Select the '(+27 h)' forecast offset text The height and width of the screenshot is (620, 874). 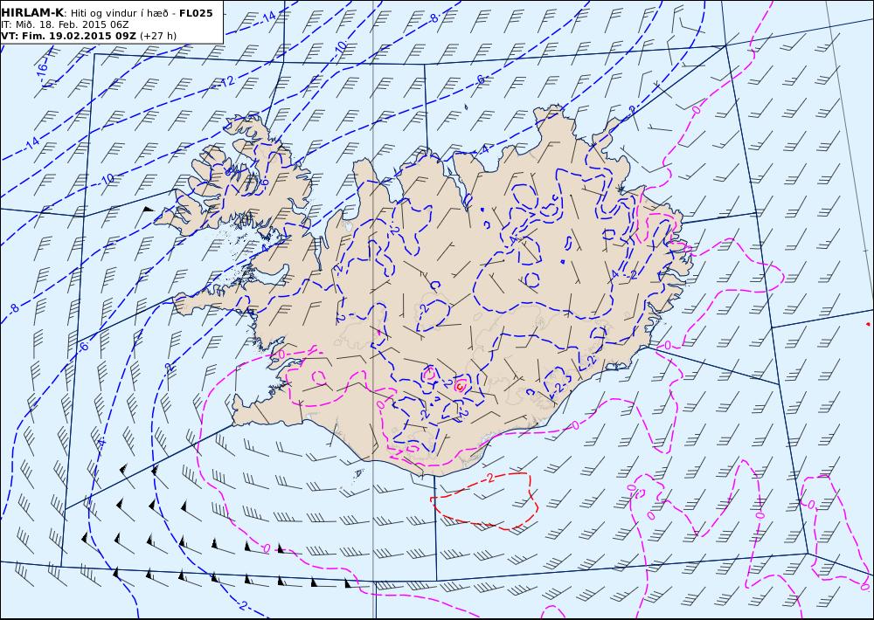tap(158, 36)
